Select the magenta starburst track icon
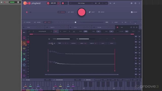 tap(24, 76)
